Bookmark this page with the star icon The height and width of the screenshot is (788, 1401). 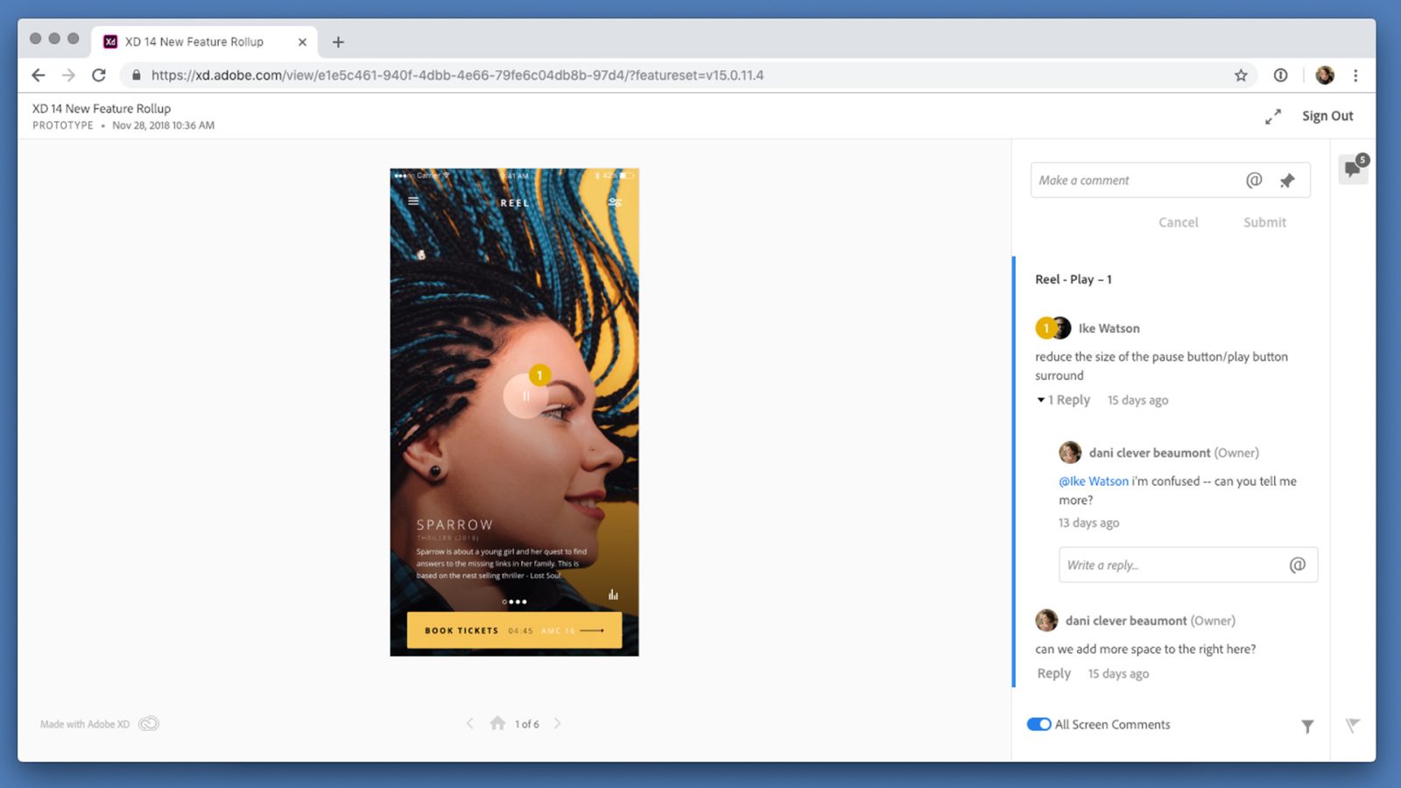point(1240,75)
